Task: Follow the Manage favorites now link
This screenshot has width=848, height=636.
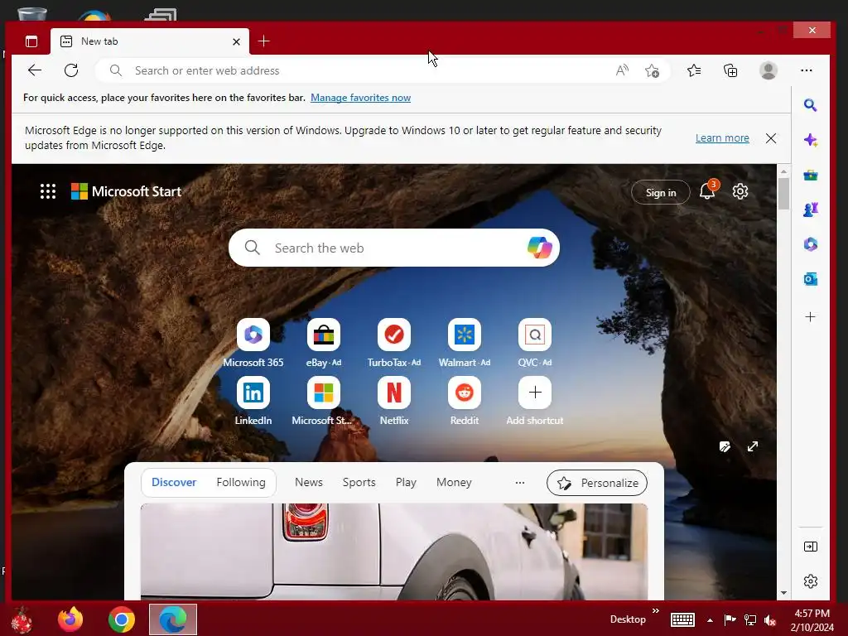Action: click(360, 98)
